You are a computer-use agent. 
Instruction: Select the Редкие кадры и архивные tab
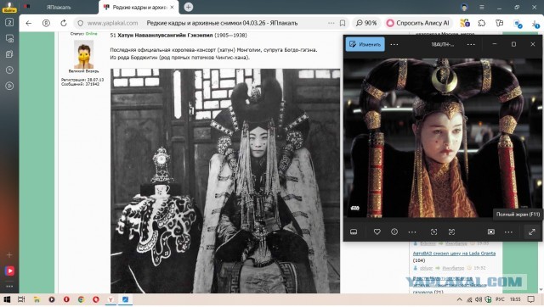coord(139,7)
